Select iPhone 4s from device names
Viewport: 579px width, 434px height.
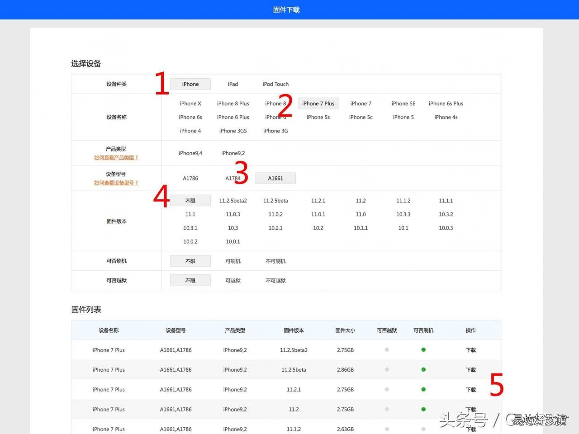[446, 117]
